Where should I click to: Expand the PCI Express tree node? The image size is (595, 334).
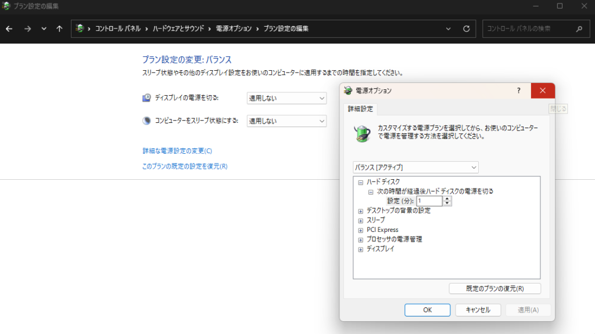pos(361,230)
